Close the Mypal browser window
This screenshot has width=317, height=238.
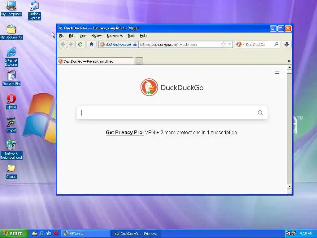[288, 28]
